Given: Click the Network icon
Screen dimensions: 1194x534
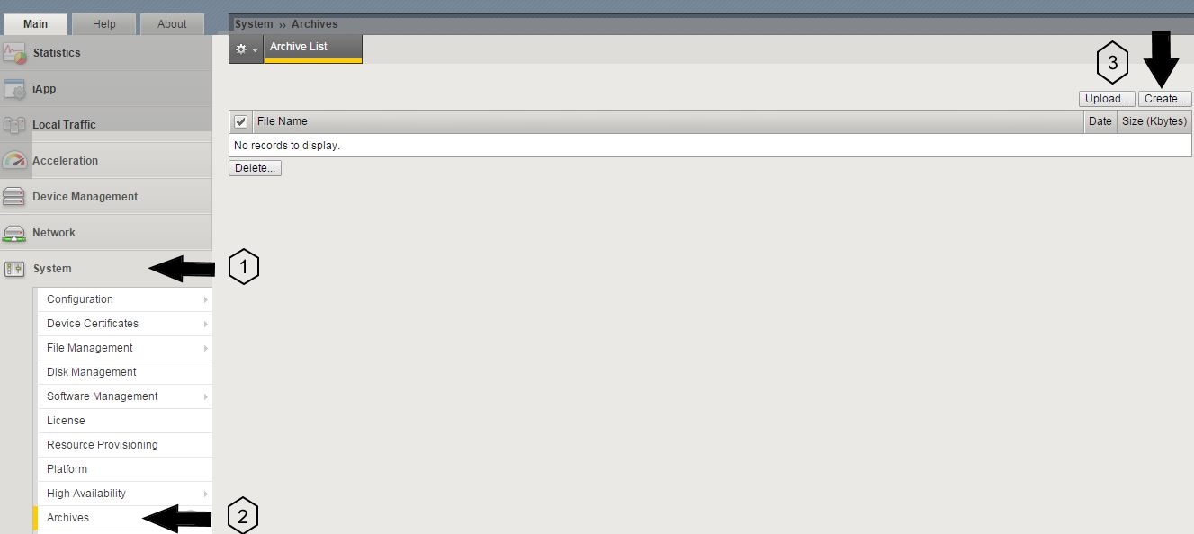Looking at the screenshot, I should pyautogui.click(x=14, y=233).
